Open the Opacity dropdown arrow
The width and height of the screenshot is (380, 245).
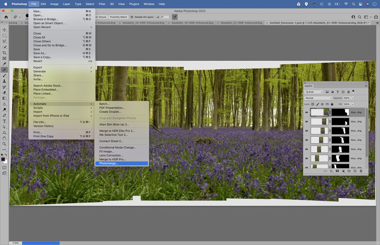pyautogui.click(x=353, y=98)
